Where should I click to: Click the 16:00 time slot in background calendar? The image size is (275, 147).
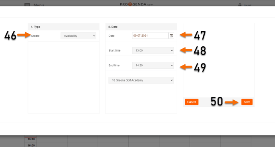[31, 145]
